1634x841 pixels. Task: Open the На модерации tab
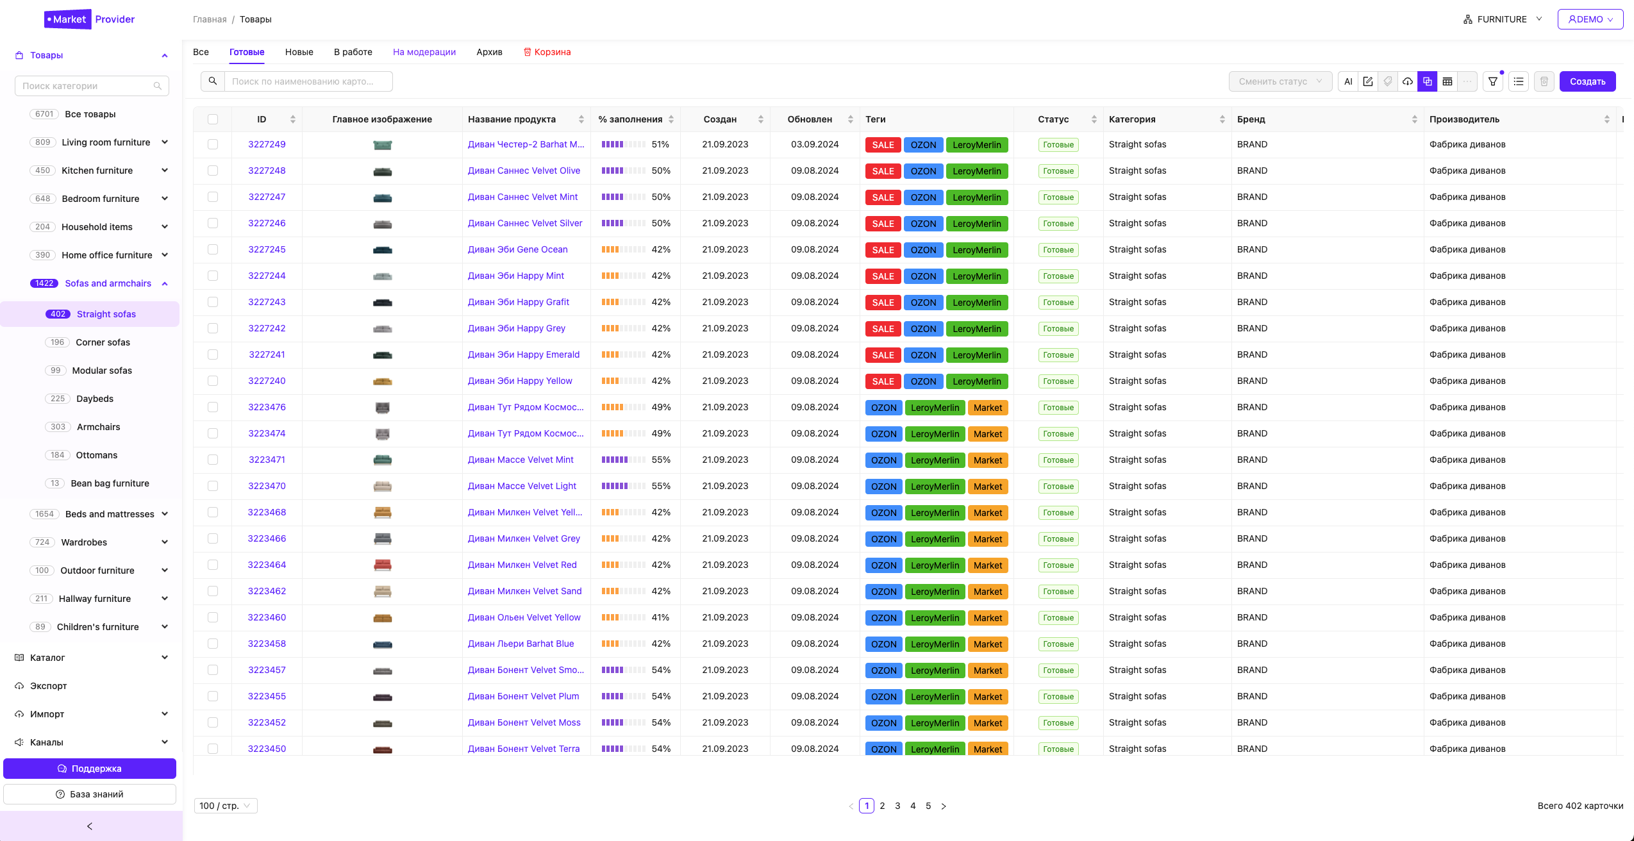(424, 52)
